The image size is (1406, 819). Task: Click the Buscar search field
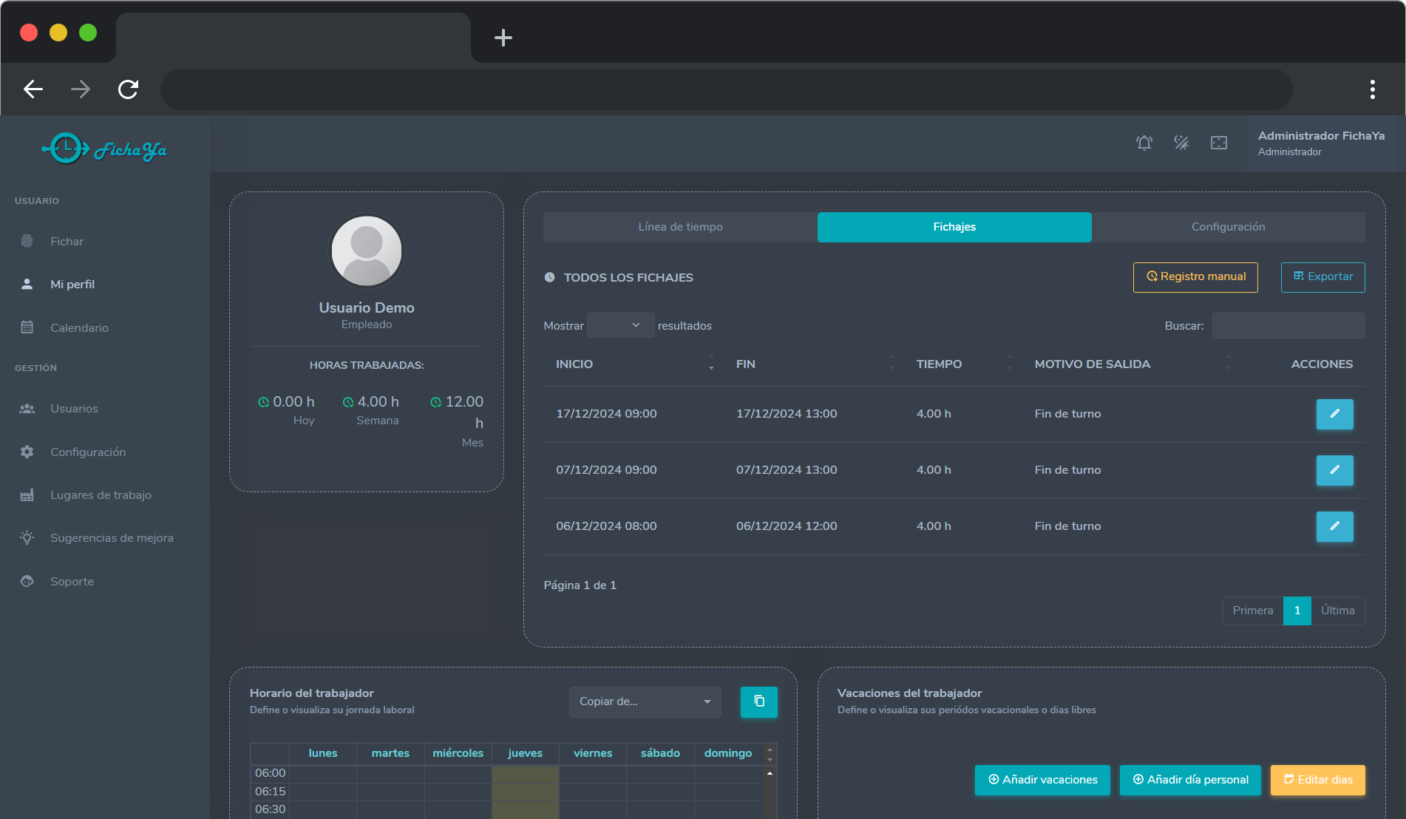pyautogui.click(x=1288, y=326)
